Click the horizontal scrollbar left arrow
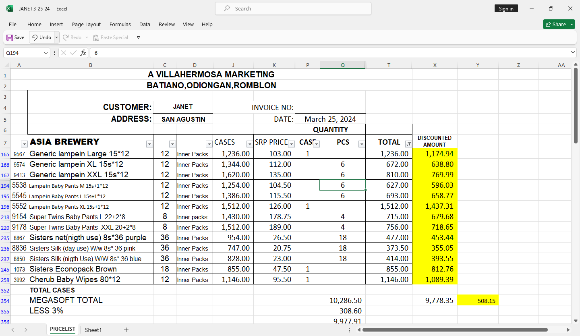This screenshot has height=336, width=580. click(x=358, y=330)
